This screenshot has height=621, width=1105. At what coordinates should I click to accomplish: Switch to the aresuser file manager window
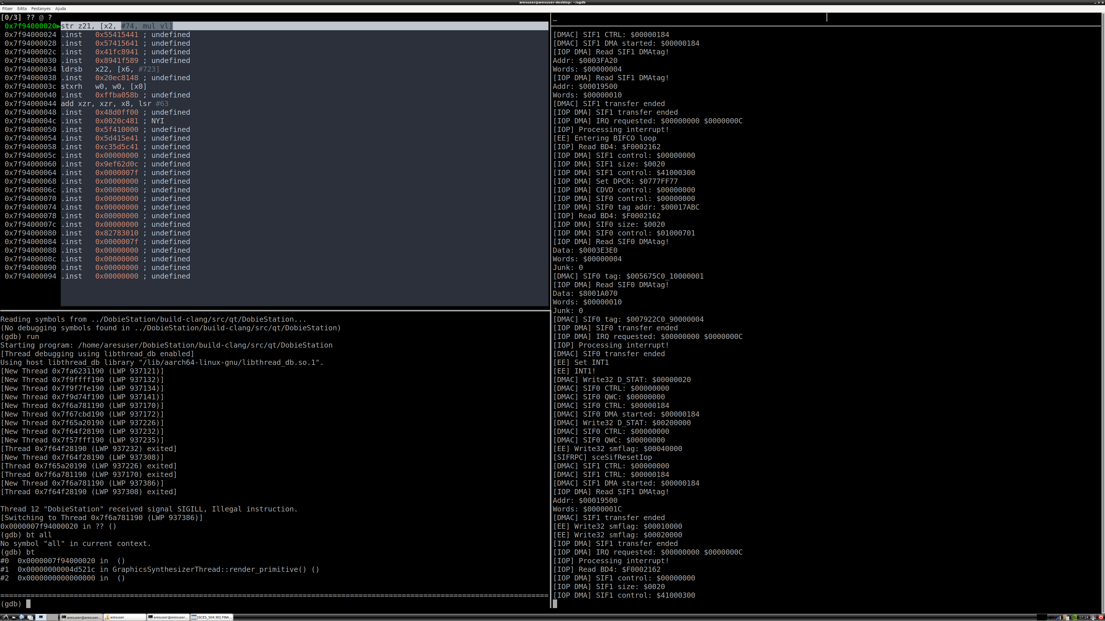click(124, 617)
